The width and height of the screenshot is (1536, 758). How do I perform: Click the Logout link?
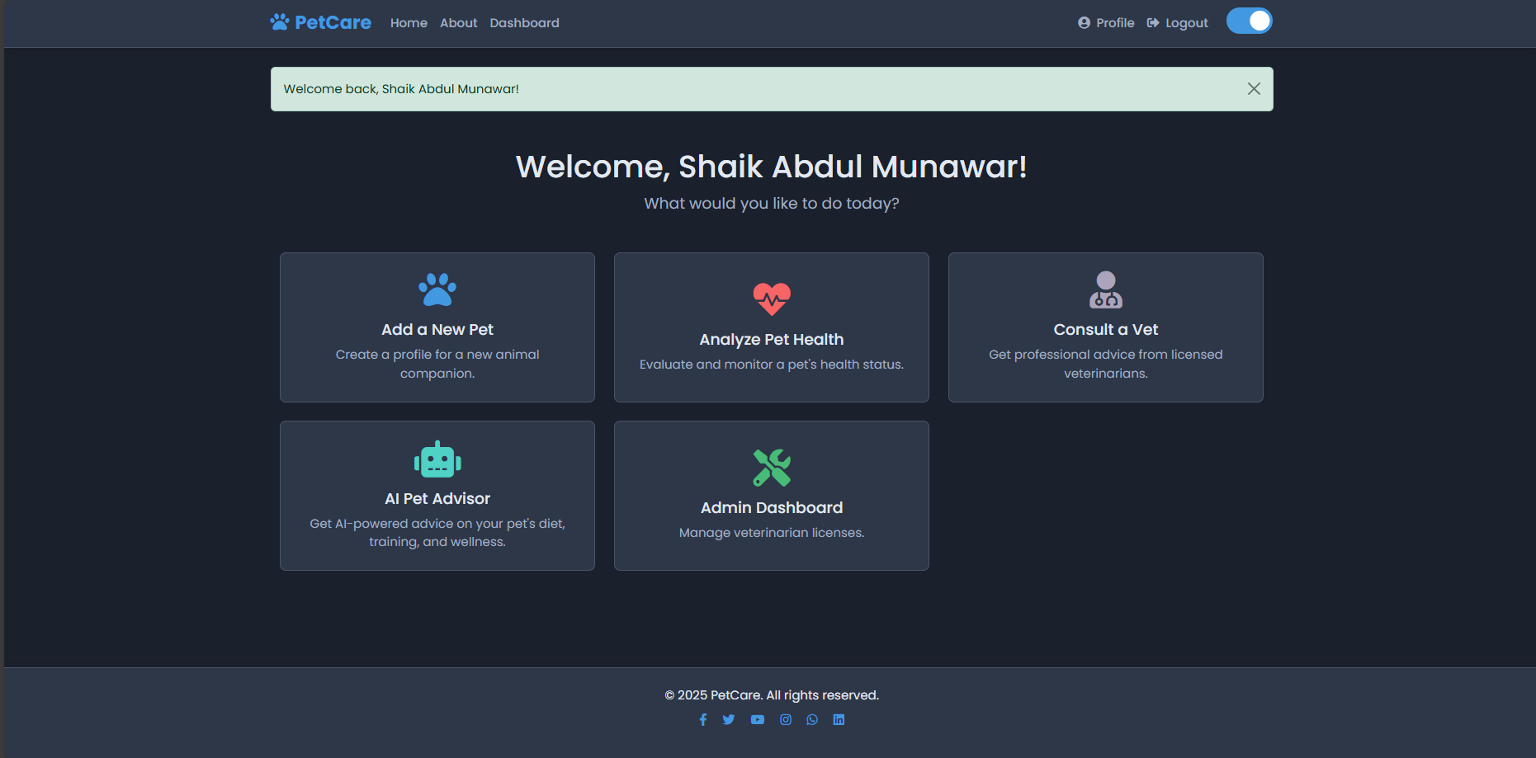[1178, 23]
